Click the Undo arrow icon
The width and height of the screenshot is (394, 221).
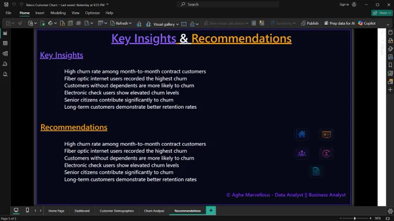[14, 5]
